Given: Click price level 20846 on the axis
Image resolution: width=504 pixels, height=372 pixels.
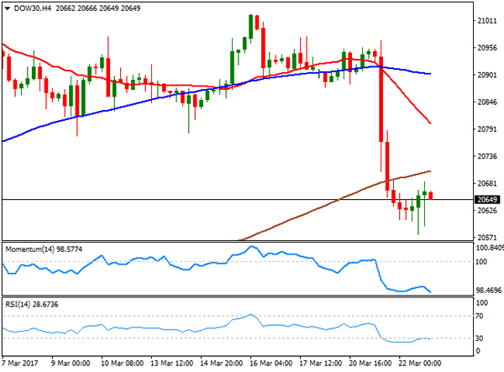Looking at the screenshot, I should 487,102.
